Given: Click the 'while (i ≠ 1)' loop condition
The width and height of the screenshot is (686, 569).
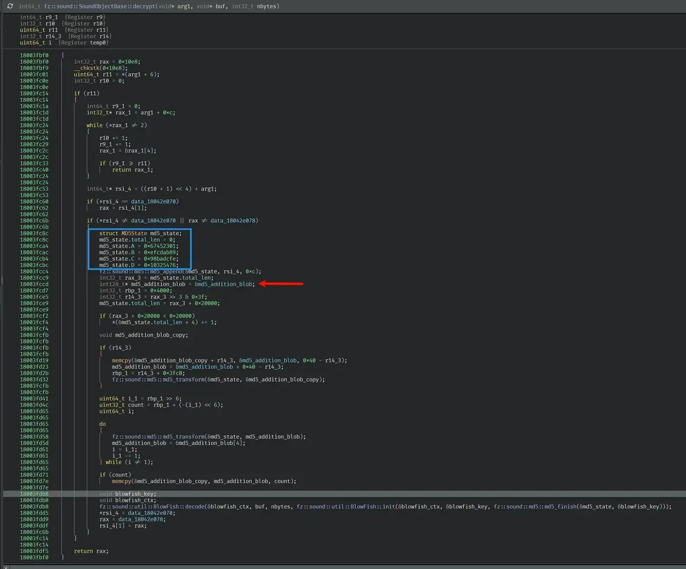Looking at the screenshot, I should [129, 462].
